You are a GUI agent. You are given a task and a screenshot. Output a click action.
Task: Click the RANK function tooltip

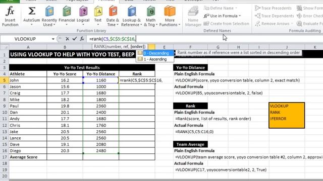click(120, 47)
